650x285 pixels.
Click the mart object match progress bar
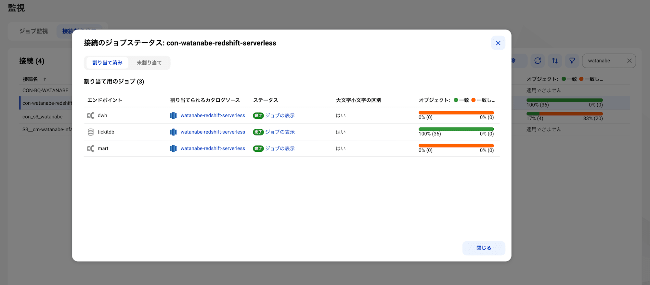pos(456,146)
